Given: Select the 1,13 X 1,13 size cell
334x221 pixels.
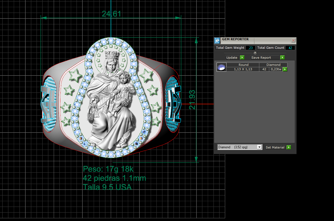Looking at the screenshot, I should tap(243, 69).
